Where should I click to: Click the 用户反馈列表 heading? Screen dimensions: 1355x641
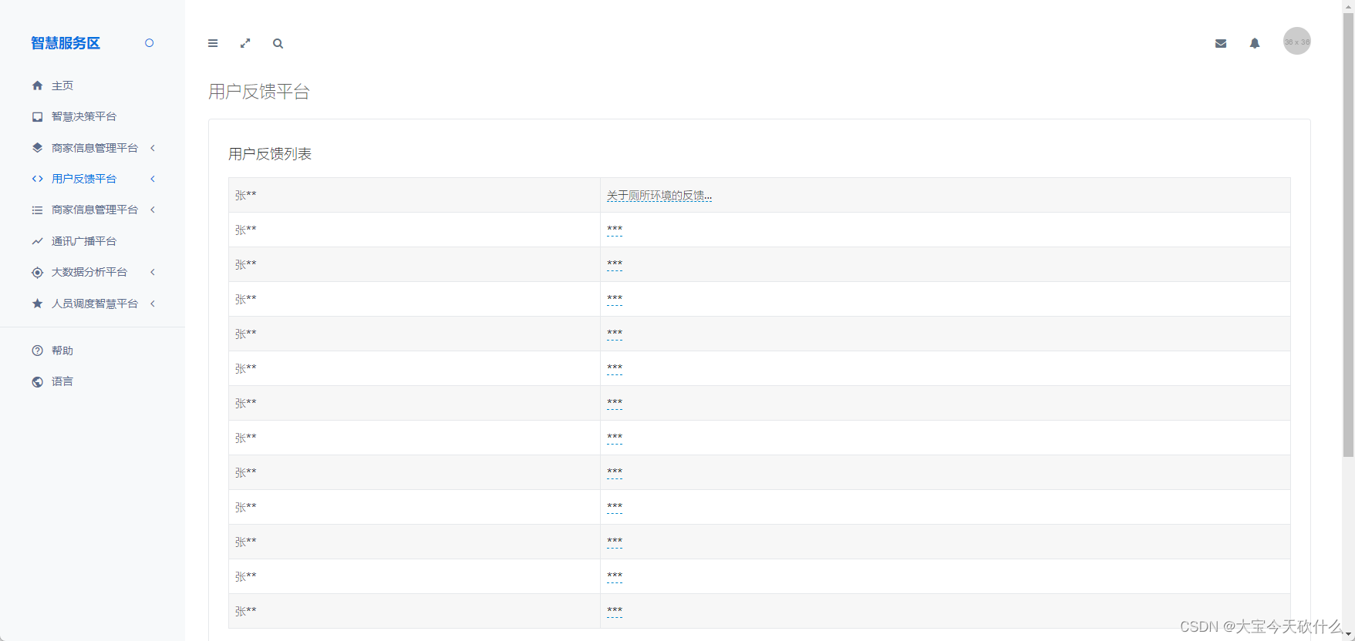270,154
